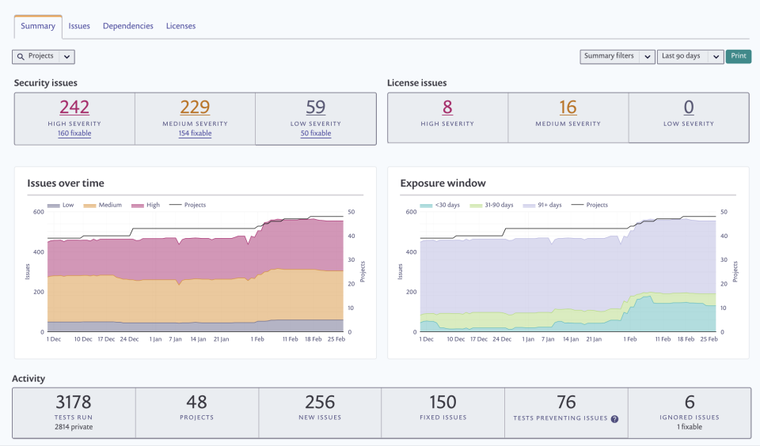Image resolution: width=760 pixels, height=446 pixels.
Task: Open the 16 medium severity license issues
Action: click(568, 107)
